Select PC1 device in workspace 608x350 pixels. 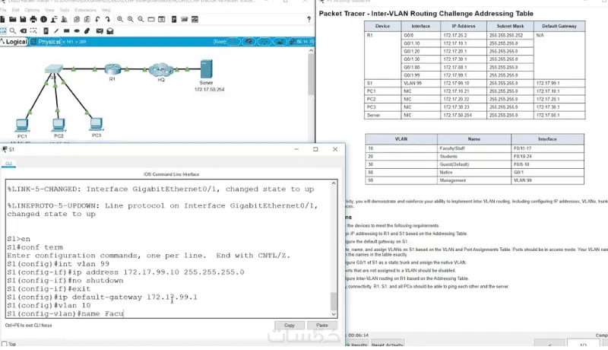[22, 126]
